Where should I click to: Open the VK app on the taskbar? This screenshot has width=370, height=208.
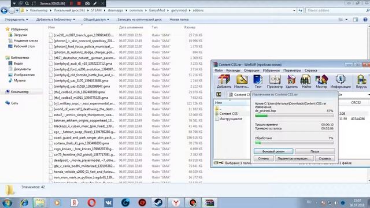coord(109,203)
